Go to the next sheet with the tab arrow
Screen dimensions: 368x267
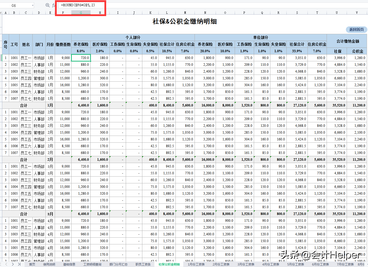tap(13, 264)
